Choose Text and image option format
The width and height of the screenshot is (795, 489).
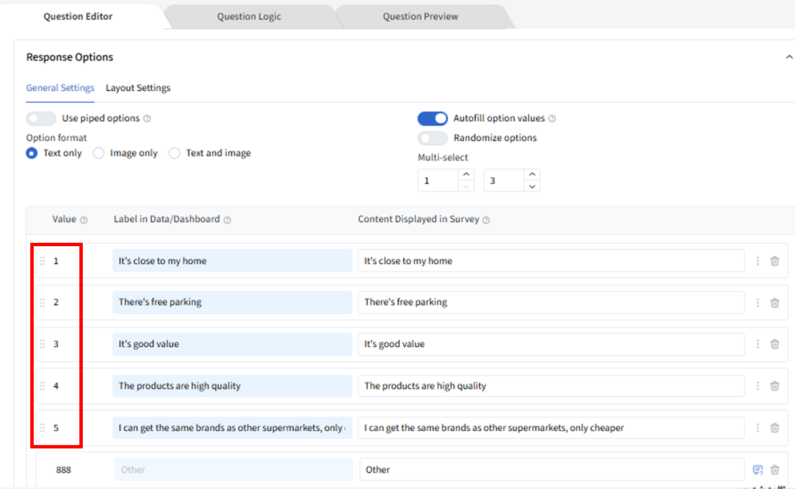175,153
